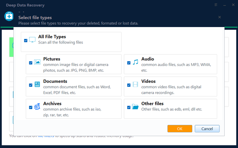This screenshot has width=238, height=148.
Task: Confirm selection with the OK button
Action: click(180, 129)
